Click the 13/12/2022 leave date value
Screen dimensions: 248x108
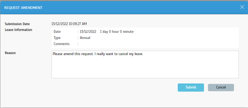(88, 31)
